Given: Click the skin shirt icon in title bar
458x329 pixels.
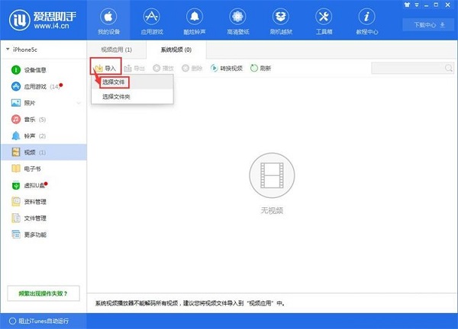Looking at the screenshot, I should pos(407,5).
